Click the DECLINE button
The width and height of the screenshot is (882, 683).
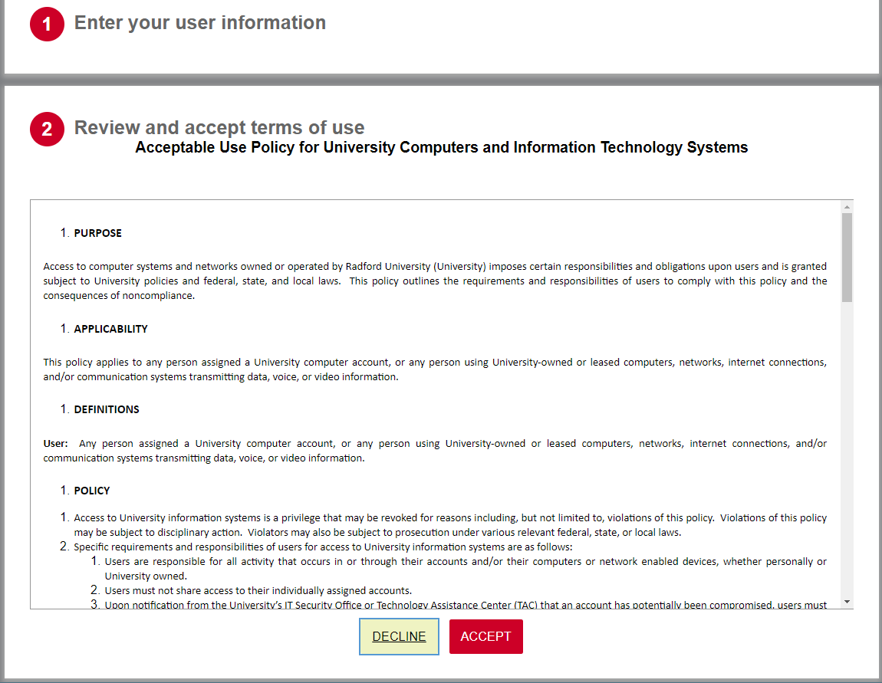399,636
